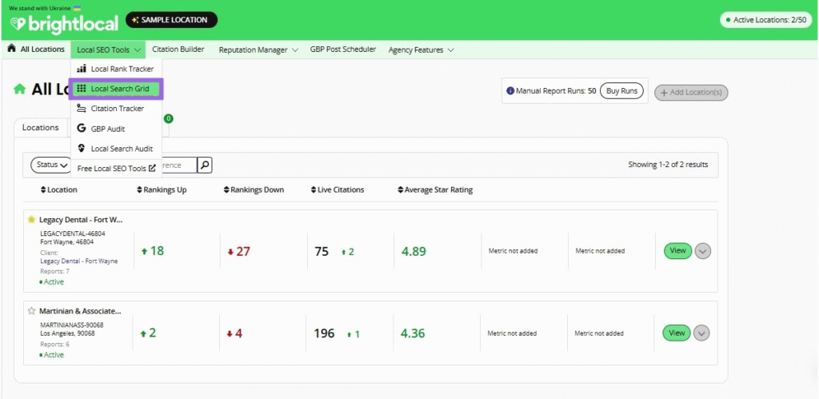The width and height of the screenshot is (819, 399).
Task: Click the Google G icon for GBP Audit
Action: pyautogui.click(x=81, y=129)
